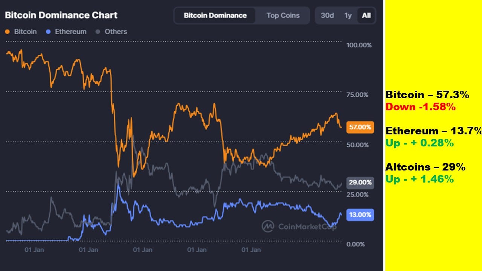Click the gray 29.00% Others badge
482x271 pixels.
[359, 183]
